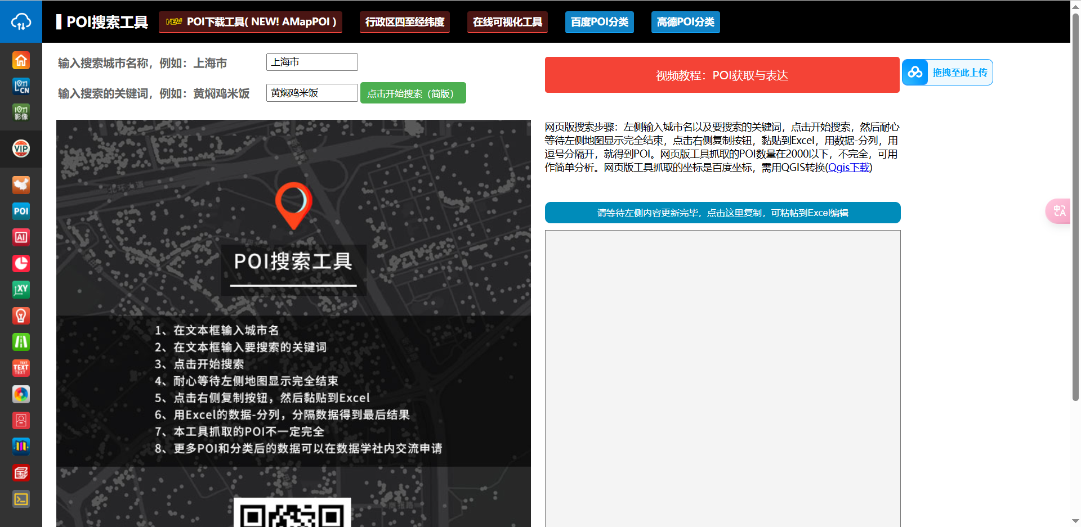Open the Home icon in the sidebar
The width and height of the screenshot is (1081, 527).
tap(21, 60)
